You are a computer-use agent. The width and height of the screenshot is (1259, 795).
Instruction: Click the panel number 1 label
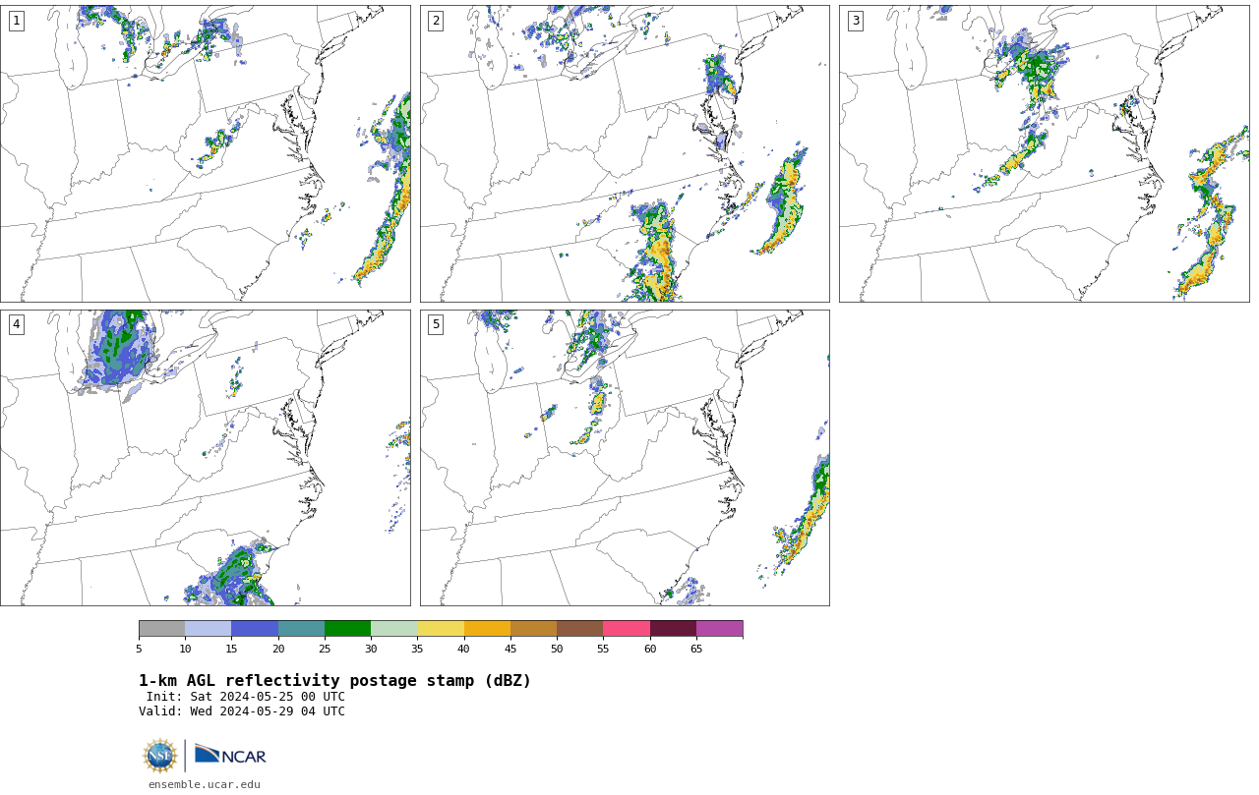(x=17, y=21)
